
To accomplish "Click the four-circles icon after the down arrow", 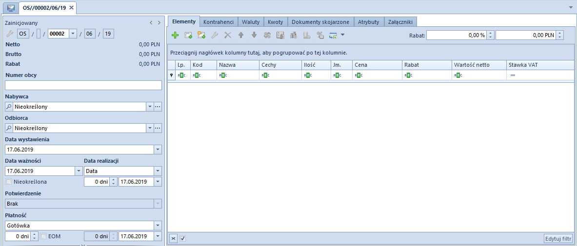I will [x=267, y=35].
